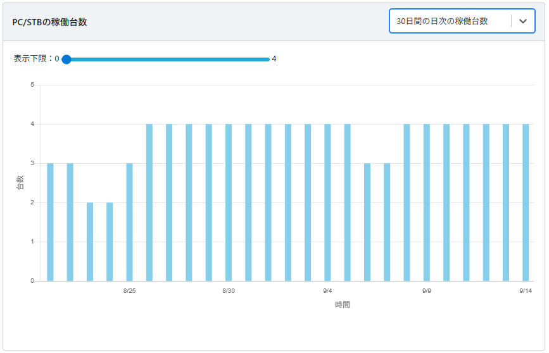Click the 時間 x-axis title
This screenshot has width=549, height=353.
(x=343, y=305)
